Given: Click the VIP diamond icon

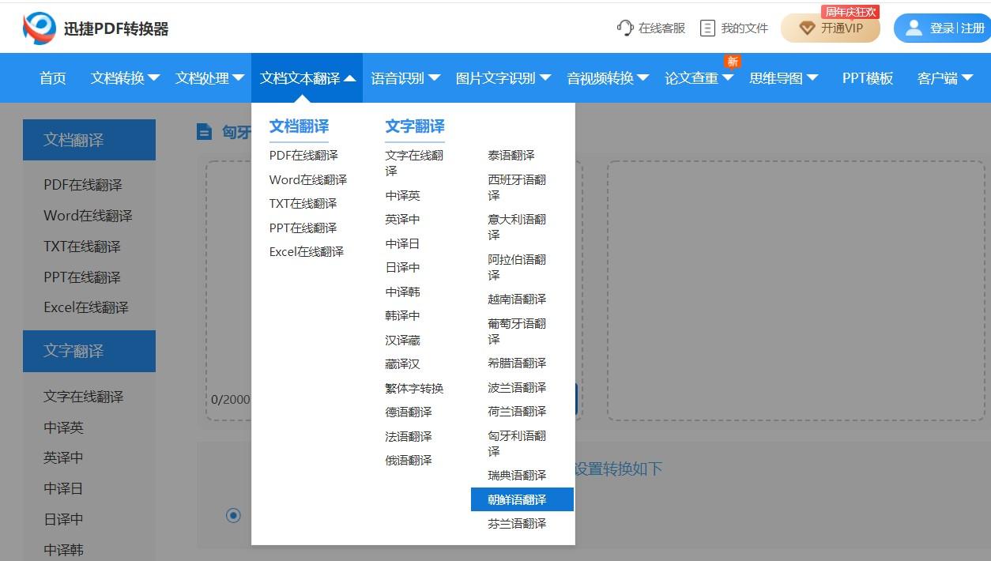Looking at the screenshot, I should click(807, 28).
